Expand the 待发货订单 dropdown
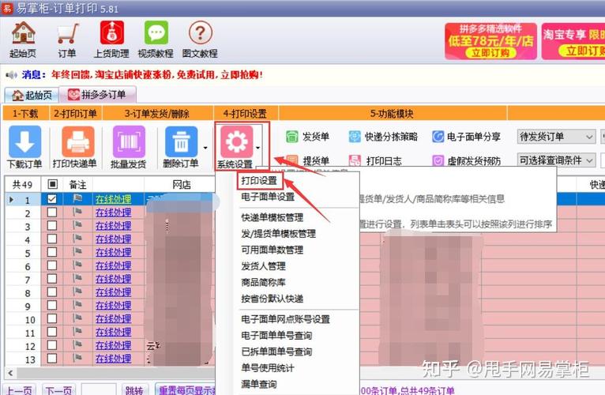The height and width of the screenshot is (395, 605). click(588, 137)
